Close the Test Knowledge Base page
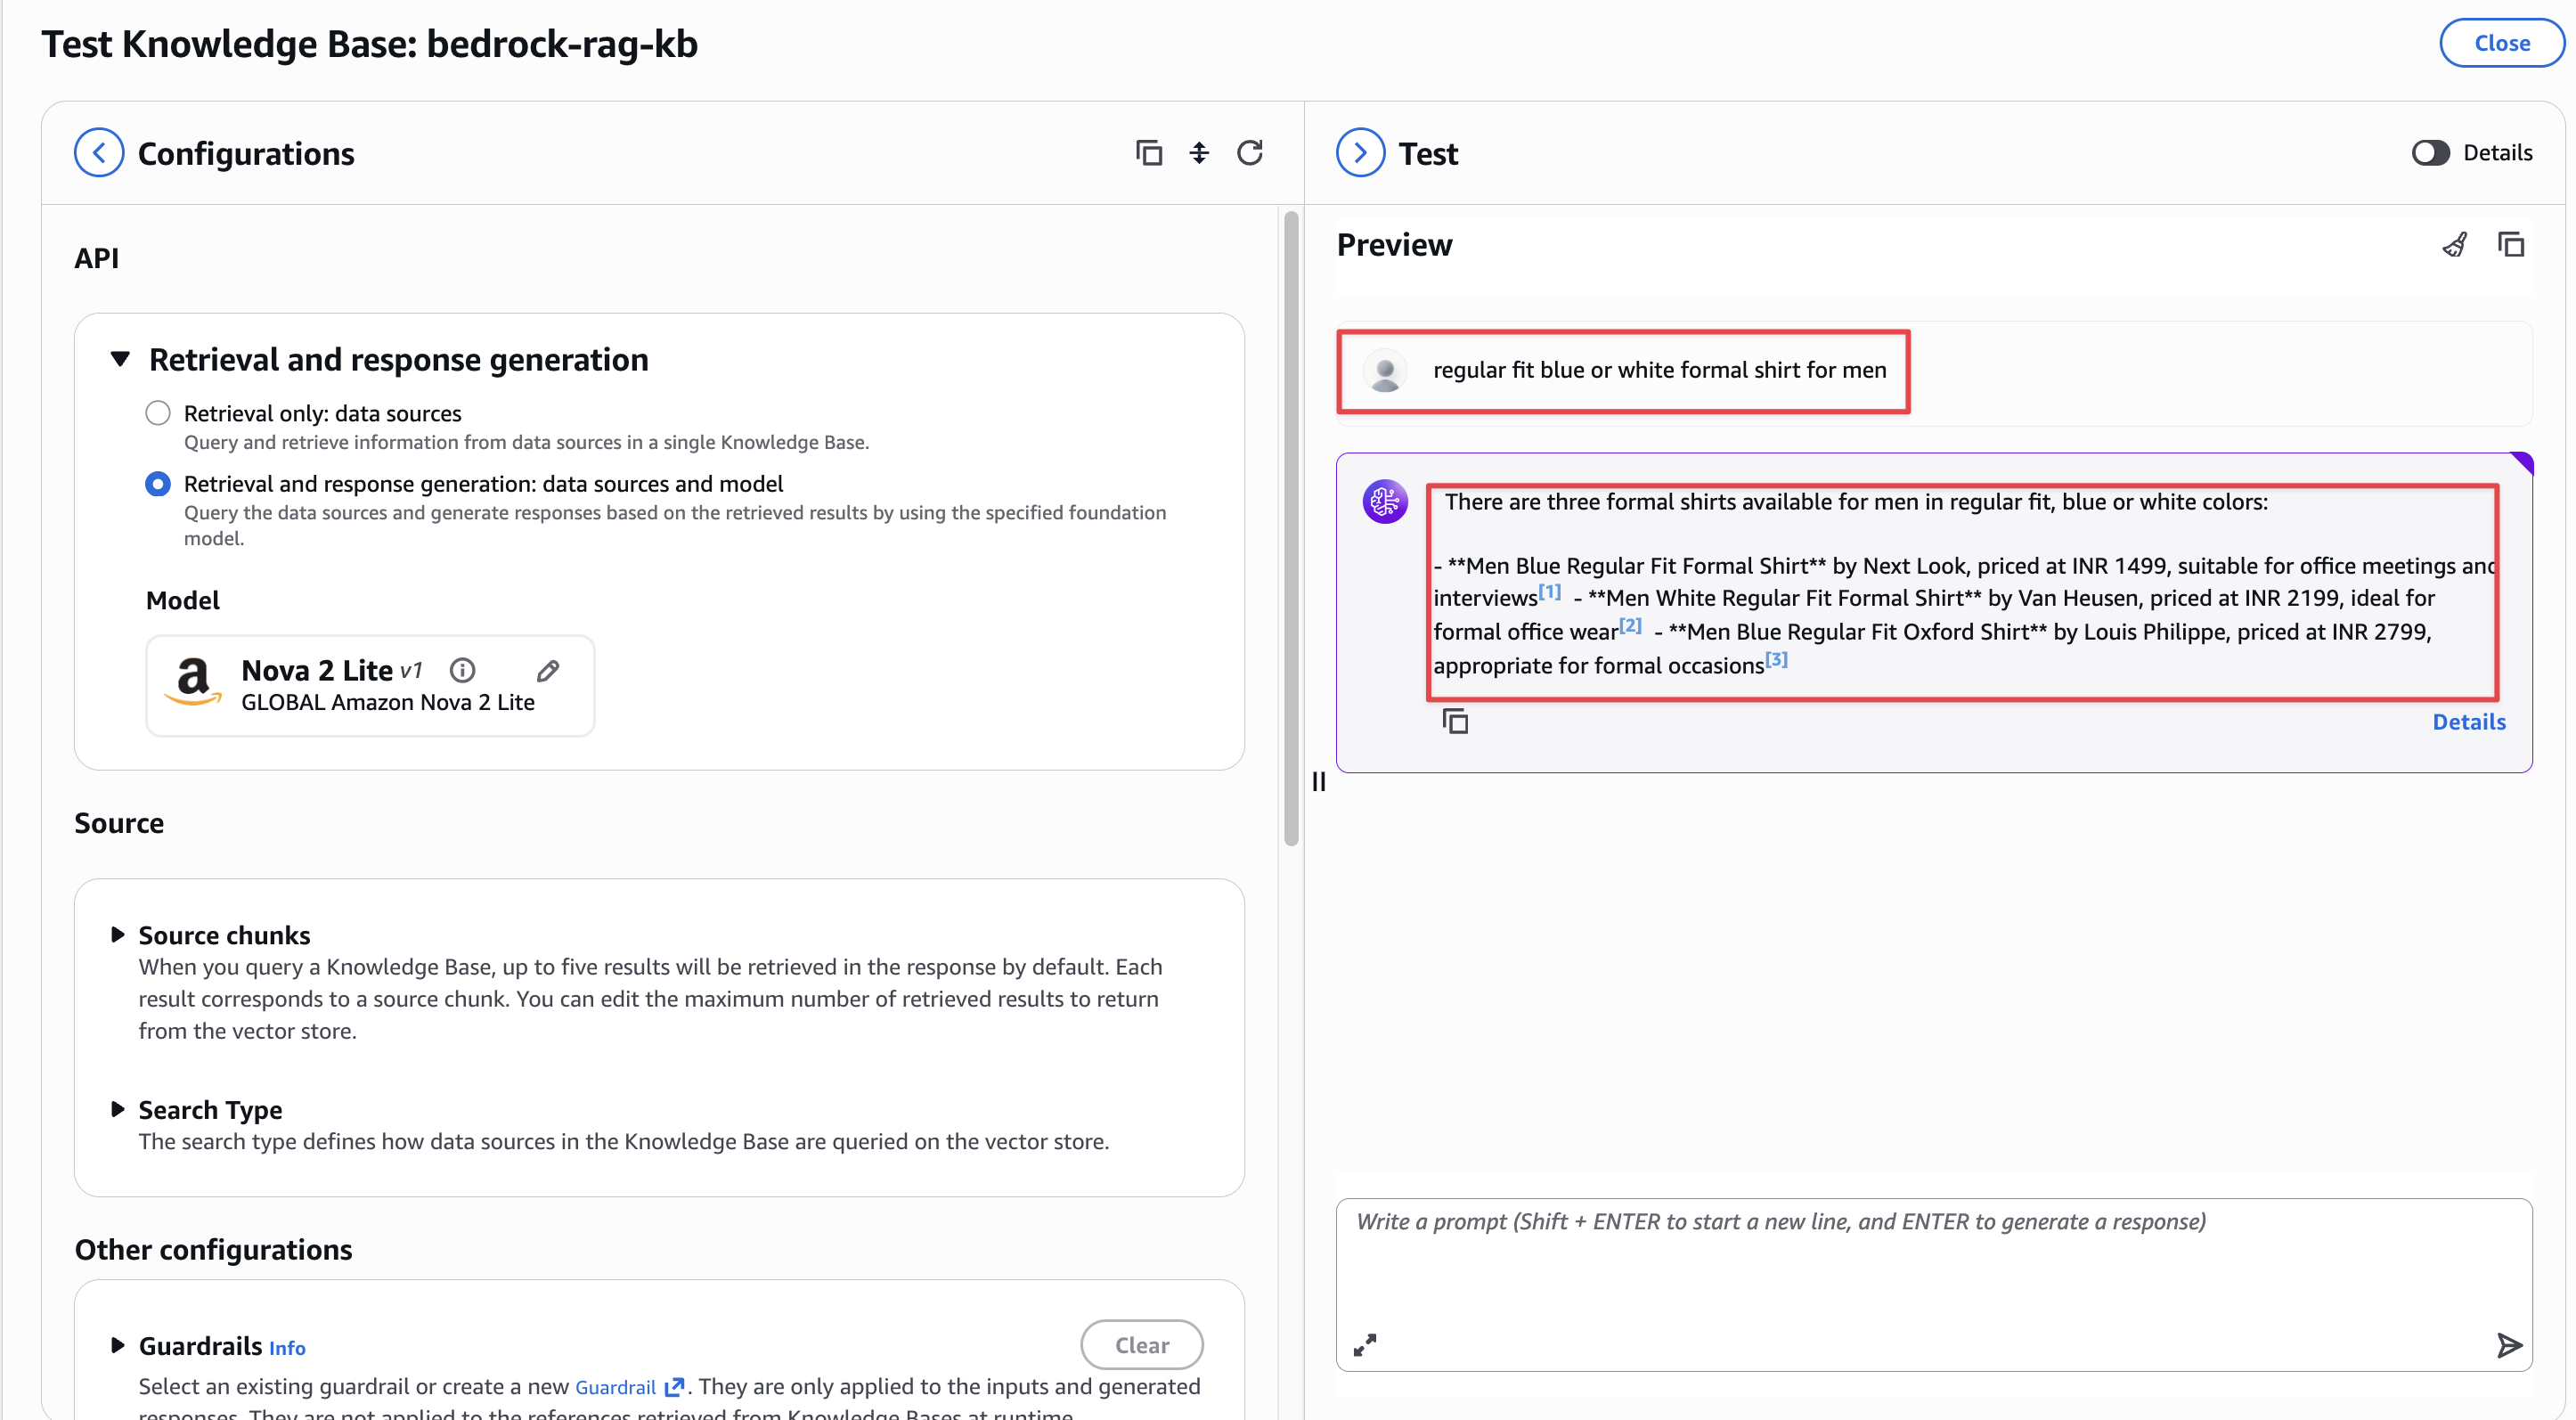 point(2502,43)
